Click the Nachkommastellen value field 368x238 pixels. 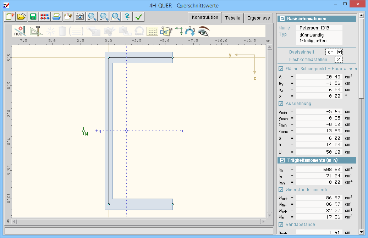tap(338, 60)
